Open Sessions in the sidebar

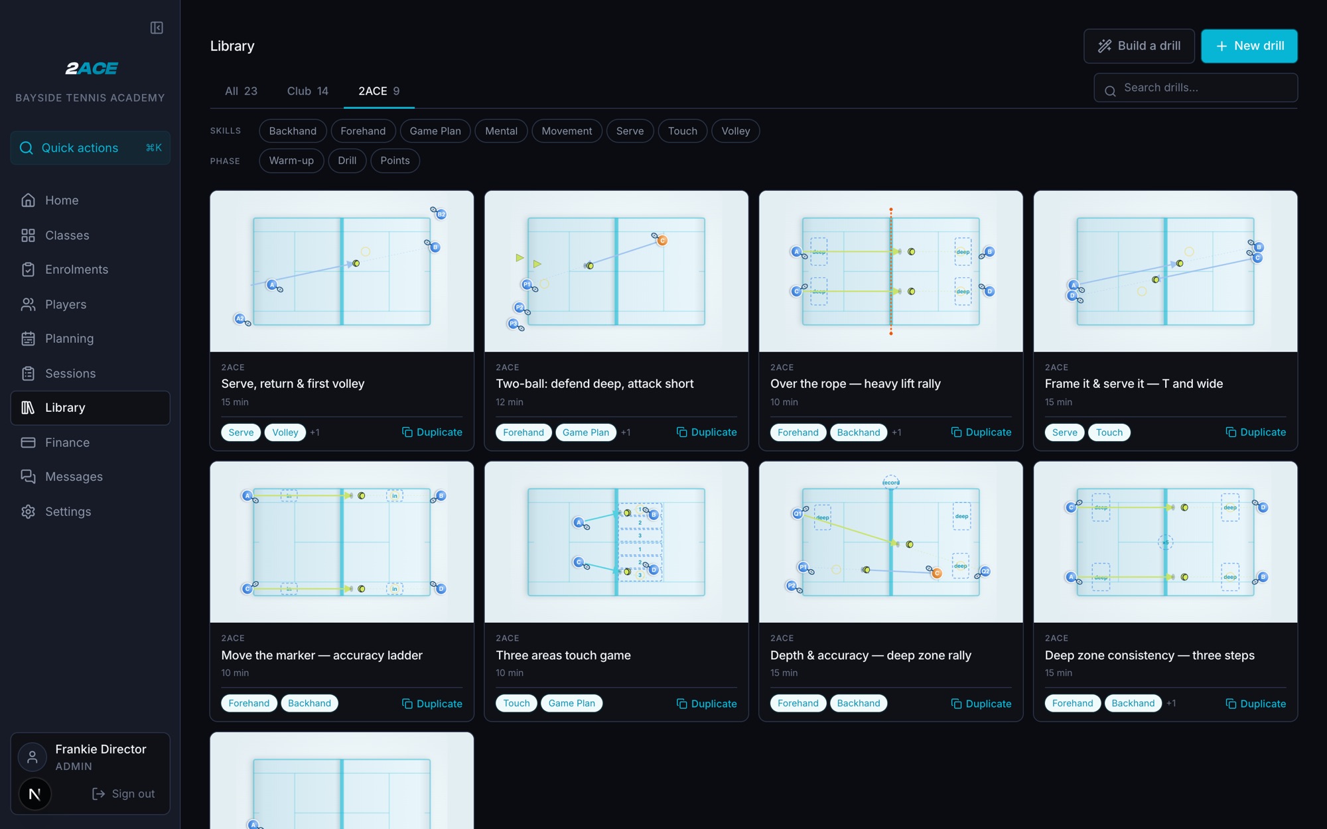(x=90, y=373)
